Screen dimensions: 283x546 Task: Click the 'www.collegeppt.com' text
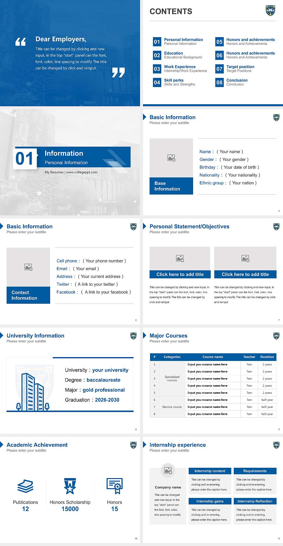pos(82,172)
